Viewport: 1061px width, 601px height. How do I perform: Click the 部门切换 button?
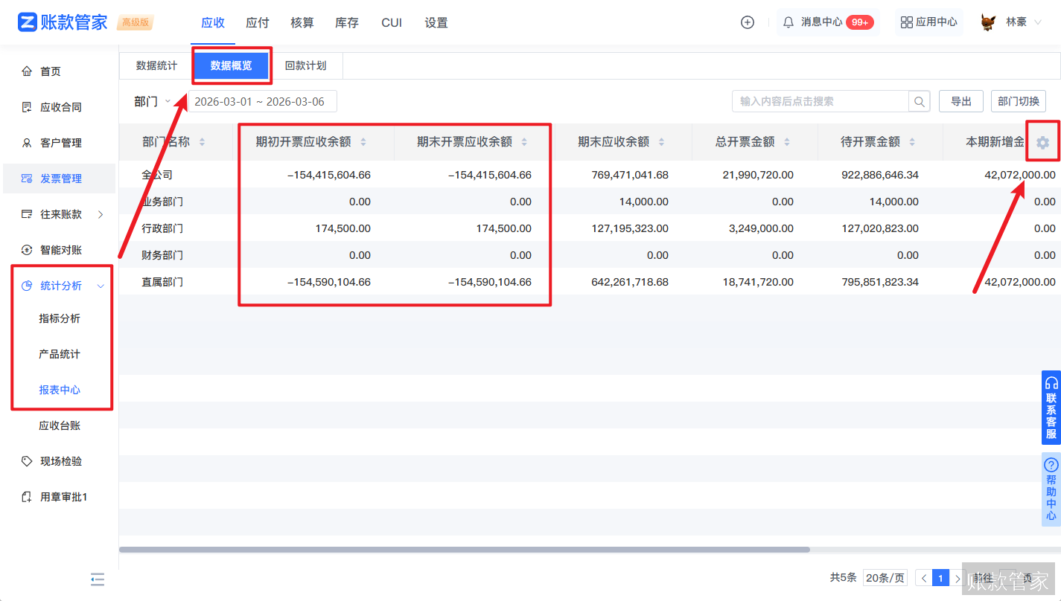pos(1018,101)
